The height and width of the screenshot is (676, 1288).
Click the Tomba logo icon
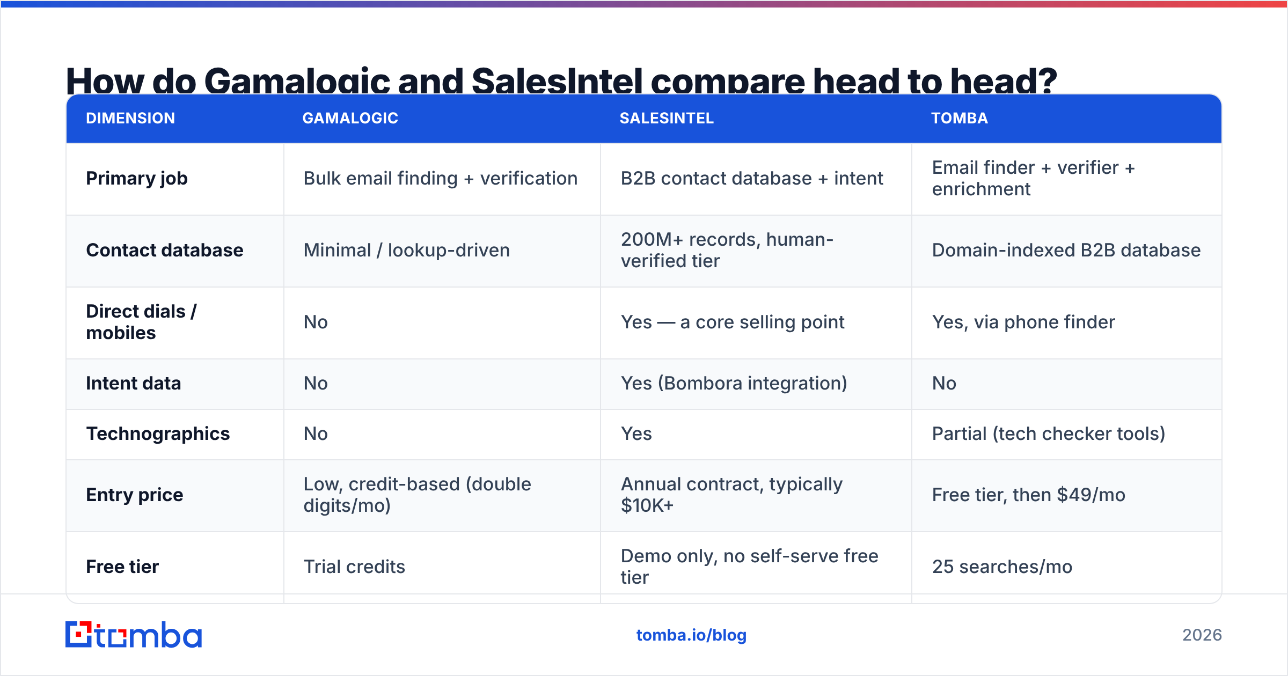click(x=134, y=635)
